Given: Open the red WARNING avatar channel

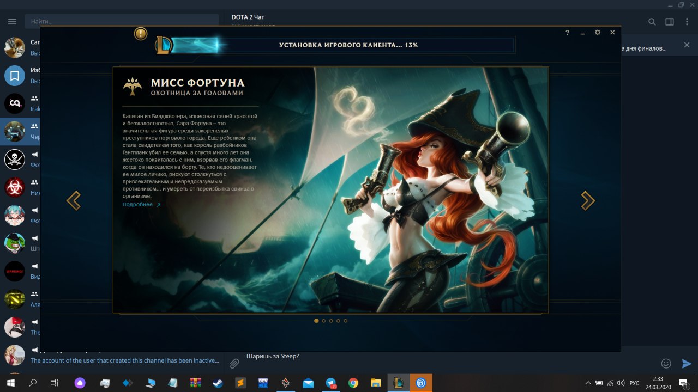Looking at the screenshot, I should pyautogui.click(x=15, y=271).
